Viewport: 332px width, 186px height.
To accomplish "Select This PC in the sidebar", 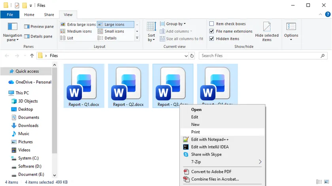I will pos(19,93).
